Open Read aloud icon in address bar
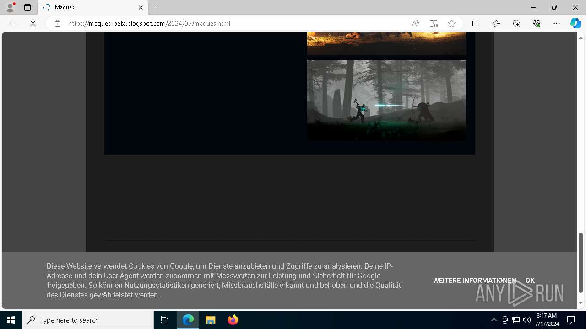Image resolution: width=586 pixels, height=329 pixels. 415,23
